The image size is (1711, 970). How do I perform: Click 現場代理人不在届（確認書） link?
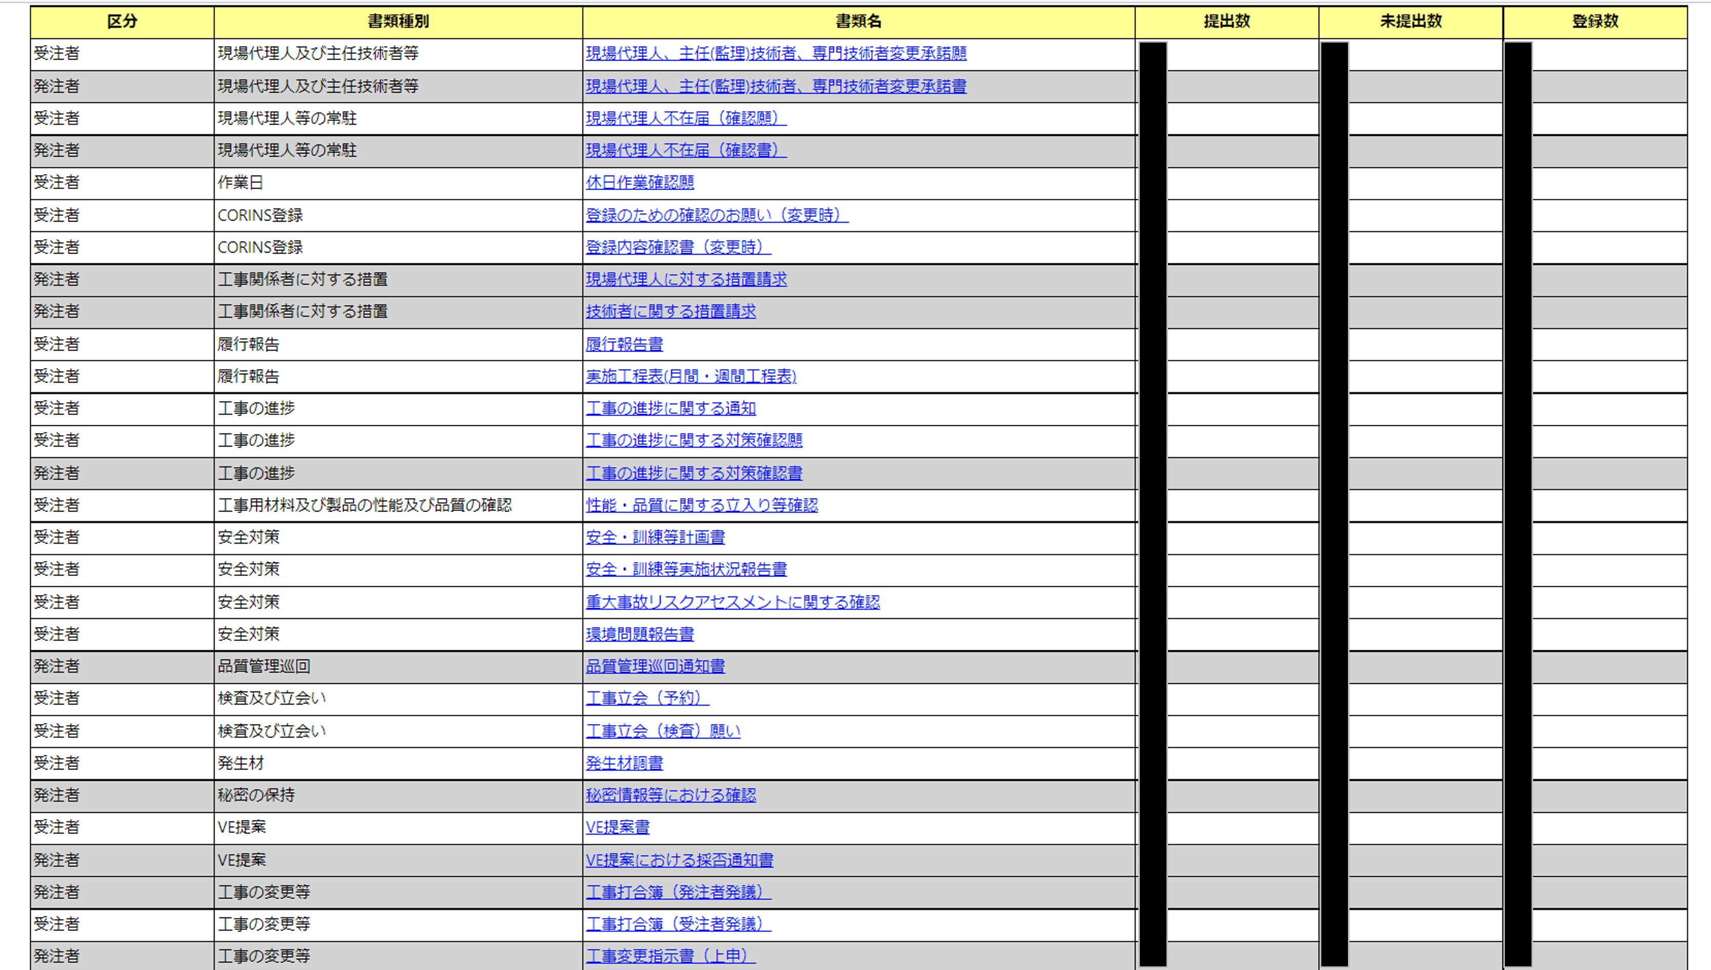[686, 151]
